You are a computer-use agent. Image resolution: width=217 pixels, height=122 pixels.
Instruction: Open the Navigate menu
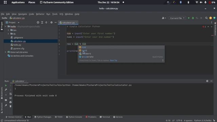click(x=23, y=14)
